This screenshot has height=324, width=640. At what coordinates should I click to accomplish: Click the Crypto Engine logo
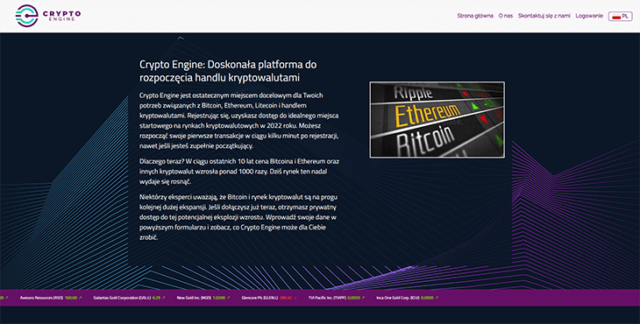coord(47,16)
